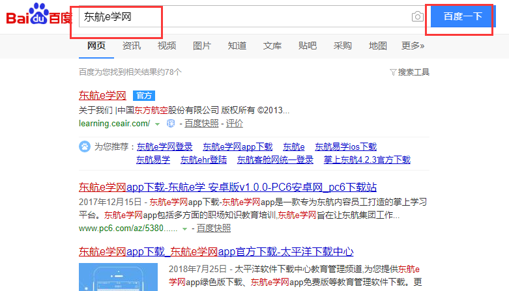Click the Baidu paw recommendation icon

click(x=85, y=146)
